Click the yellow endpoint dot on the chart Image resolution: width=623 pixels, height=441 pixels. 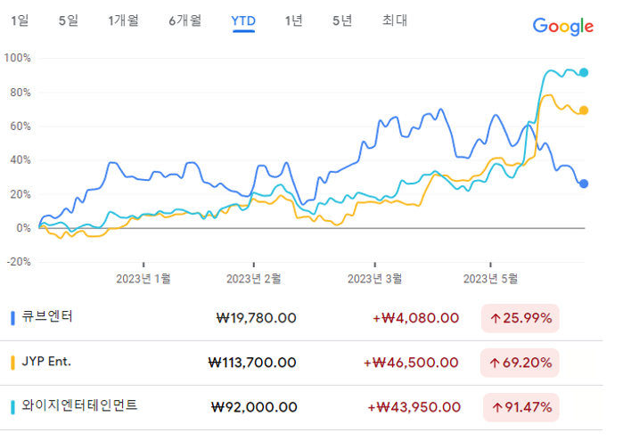point(584,110)
